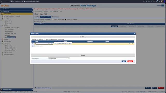
Task: Click the Dashboard panel icon
Action: point(2,9)
